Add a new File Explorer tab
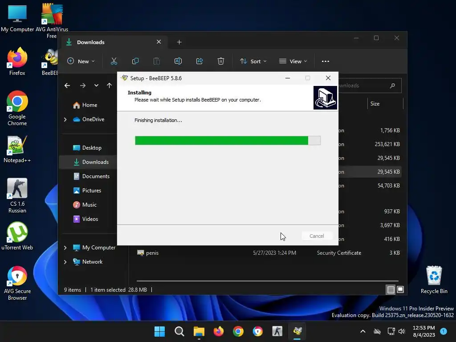Screen dimensions: 456x342 click(x=179, y=42)
